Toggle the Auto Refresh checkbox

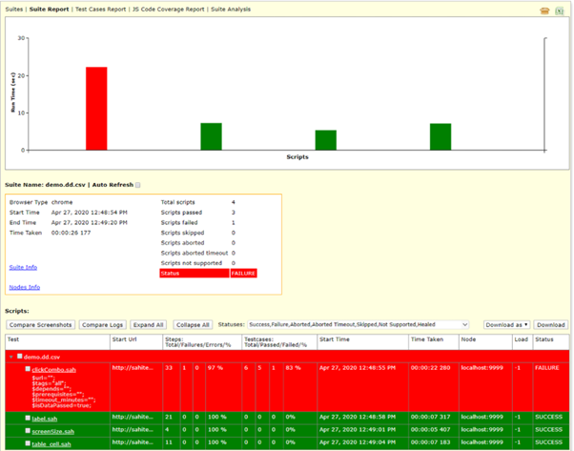(137, 185)
